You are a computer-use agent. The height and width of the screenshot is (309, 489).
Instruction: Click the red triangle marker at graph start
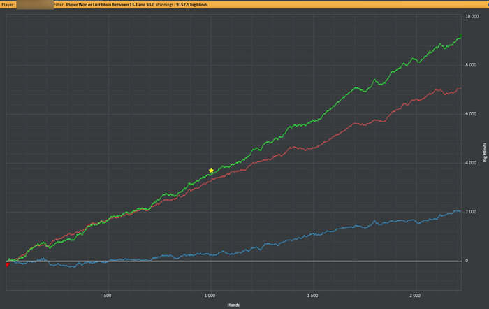click(8, 265)
